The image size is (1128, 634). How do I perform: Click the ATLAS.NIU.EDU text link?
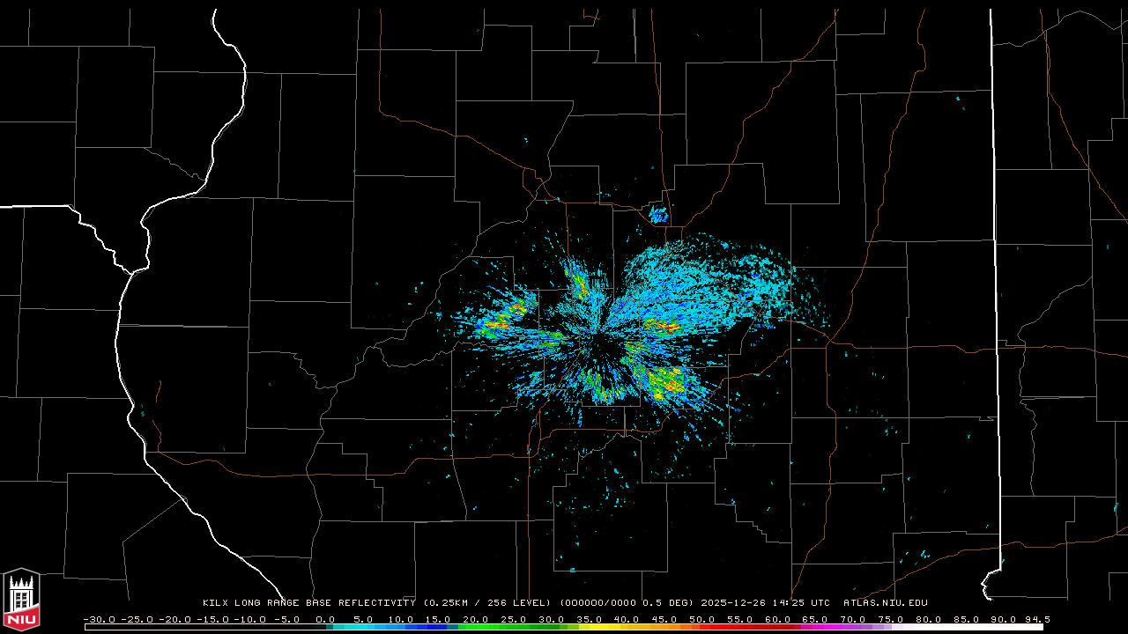tap(885, 603)
